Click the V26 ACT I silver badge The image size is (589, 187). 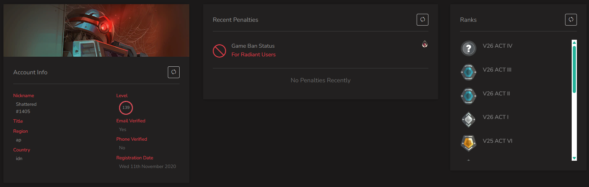pos(469,120)
